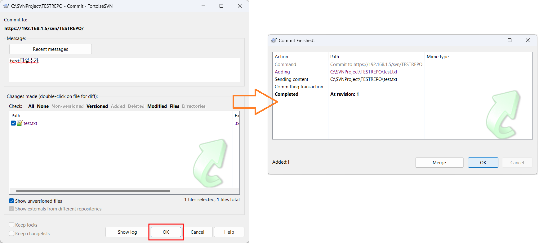539x243 pixels.
Task: Click Cancel in the Commit window
Action: tap(197, 232)
